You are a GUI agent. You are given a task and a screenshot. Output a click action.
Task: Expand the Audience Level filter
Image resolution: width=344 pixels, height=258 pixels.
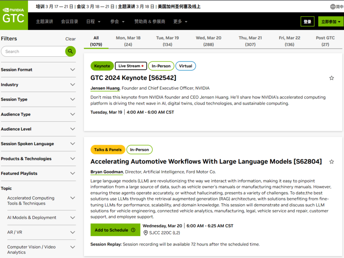coord(38,129)
